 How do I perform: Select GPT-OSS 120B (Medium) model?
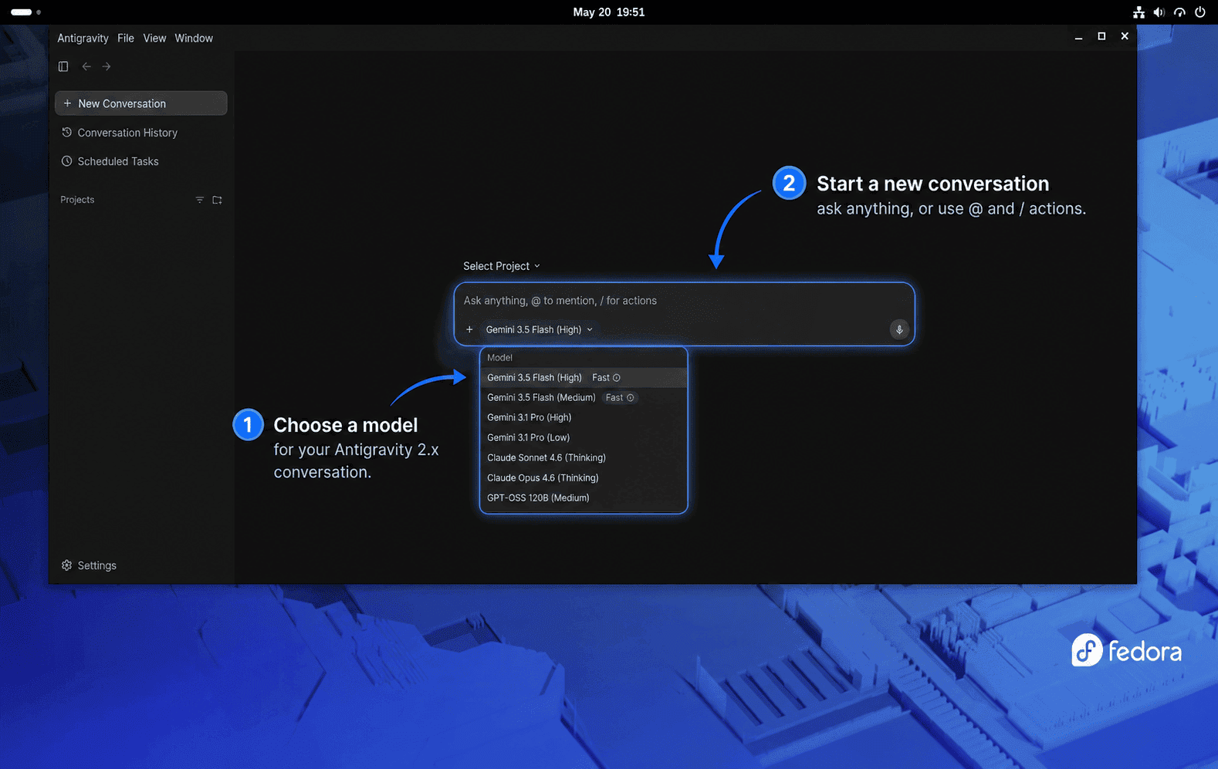click(584, 498)
